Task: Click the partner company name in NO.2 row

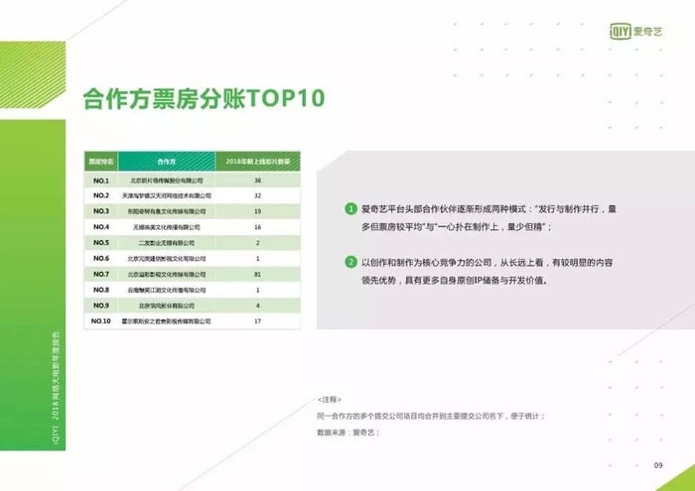Action: (x=167, y=195)
